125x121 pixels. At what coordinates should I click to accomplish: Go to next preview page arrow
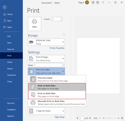coord(90,118)
